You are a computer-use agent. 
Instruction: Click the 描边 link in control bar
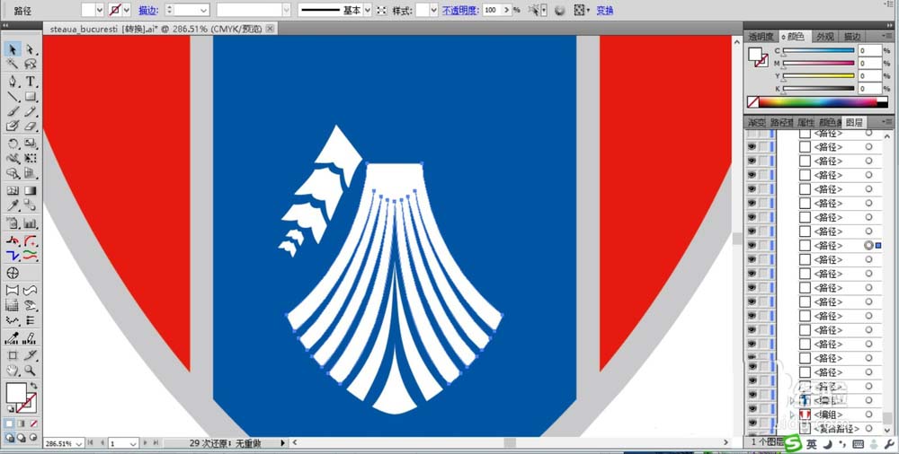tap(148, 10)
